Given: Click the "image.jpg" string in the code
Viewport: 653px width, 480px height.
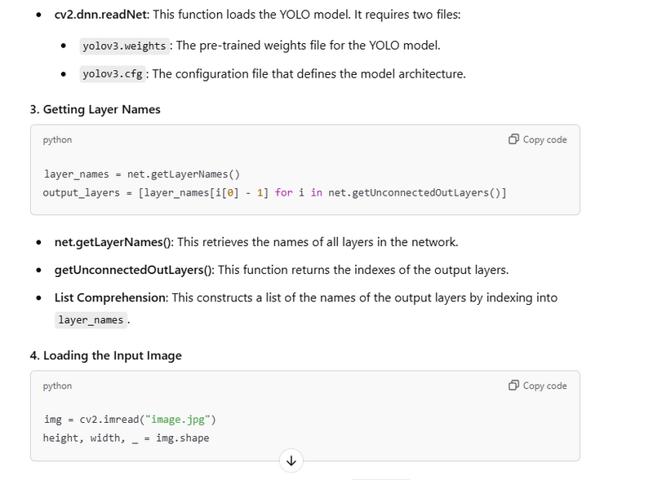Looking at the screenshot, I should (179, 419).
